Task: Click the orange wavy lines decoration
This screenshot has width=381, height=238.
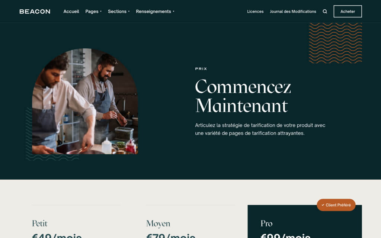Action: point(335,43)
